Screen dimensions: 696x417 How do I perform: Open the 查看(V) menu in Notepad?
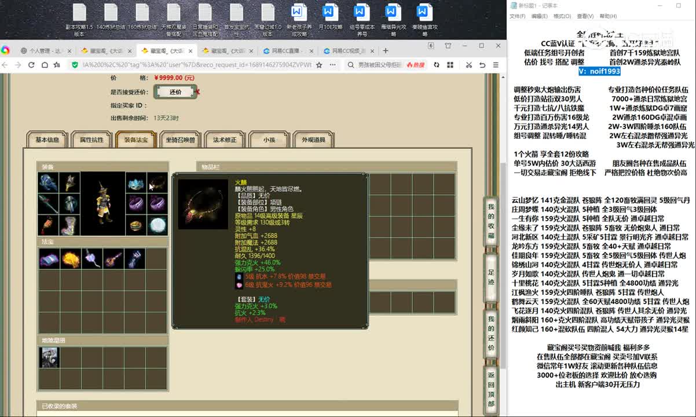point(585,16)
